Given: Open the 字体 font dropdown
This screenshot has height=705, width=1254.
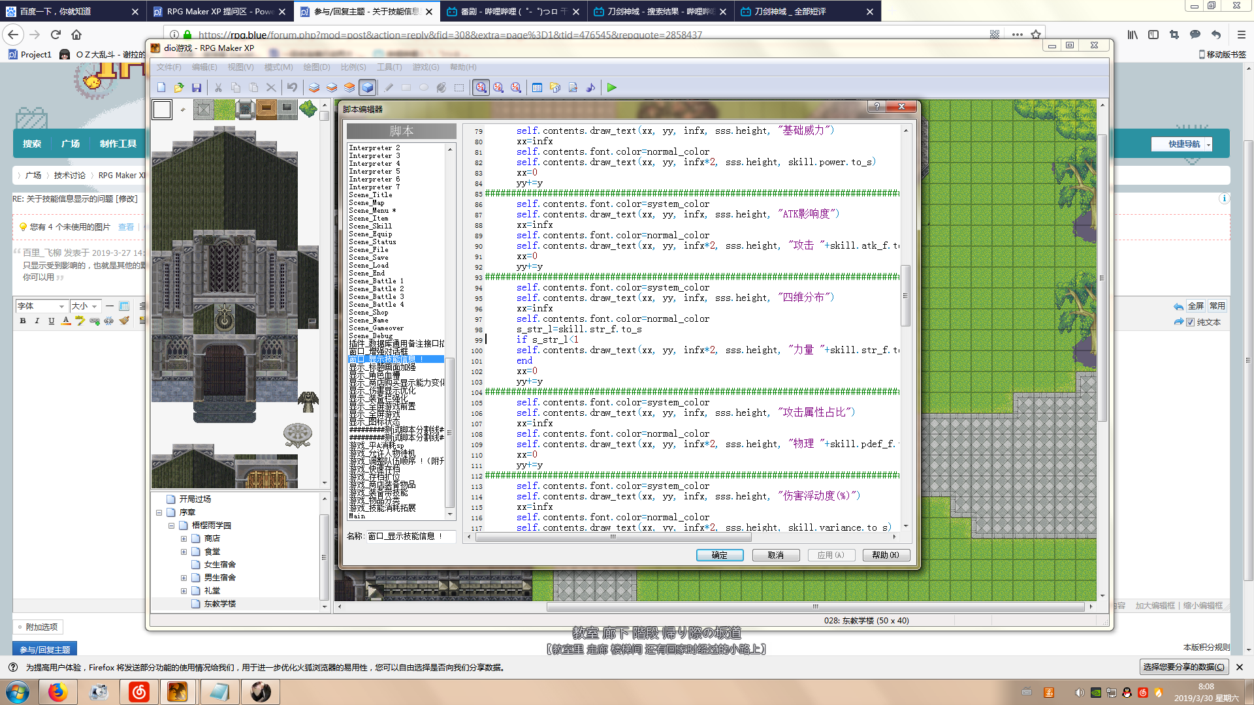Looking at the screenshot, I should [x=41, y=306].
